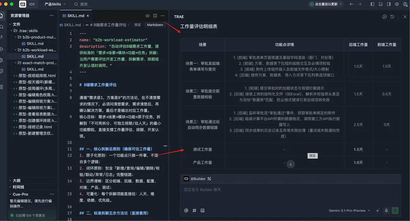Open the settings gear in title bar
410x221 pixels.
[397, 4]
